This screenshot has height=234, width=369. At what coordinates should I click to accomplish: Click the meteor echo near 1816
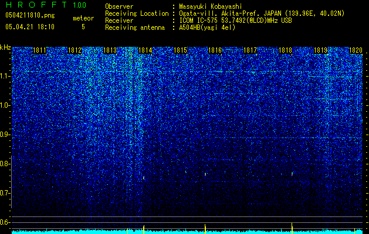[x=205, y=174]
